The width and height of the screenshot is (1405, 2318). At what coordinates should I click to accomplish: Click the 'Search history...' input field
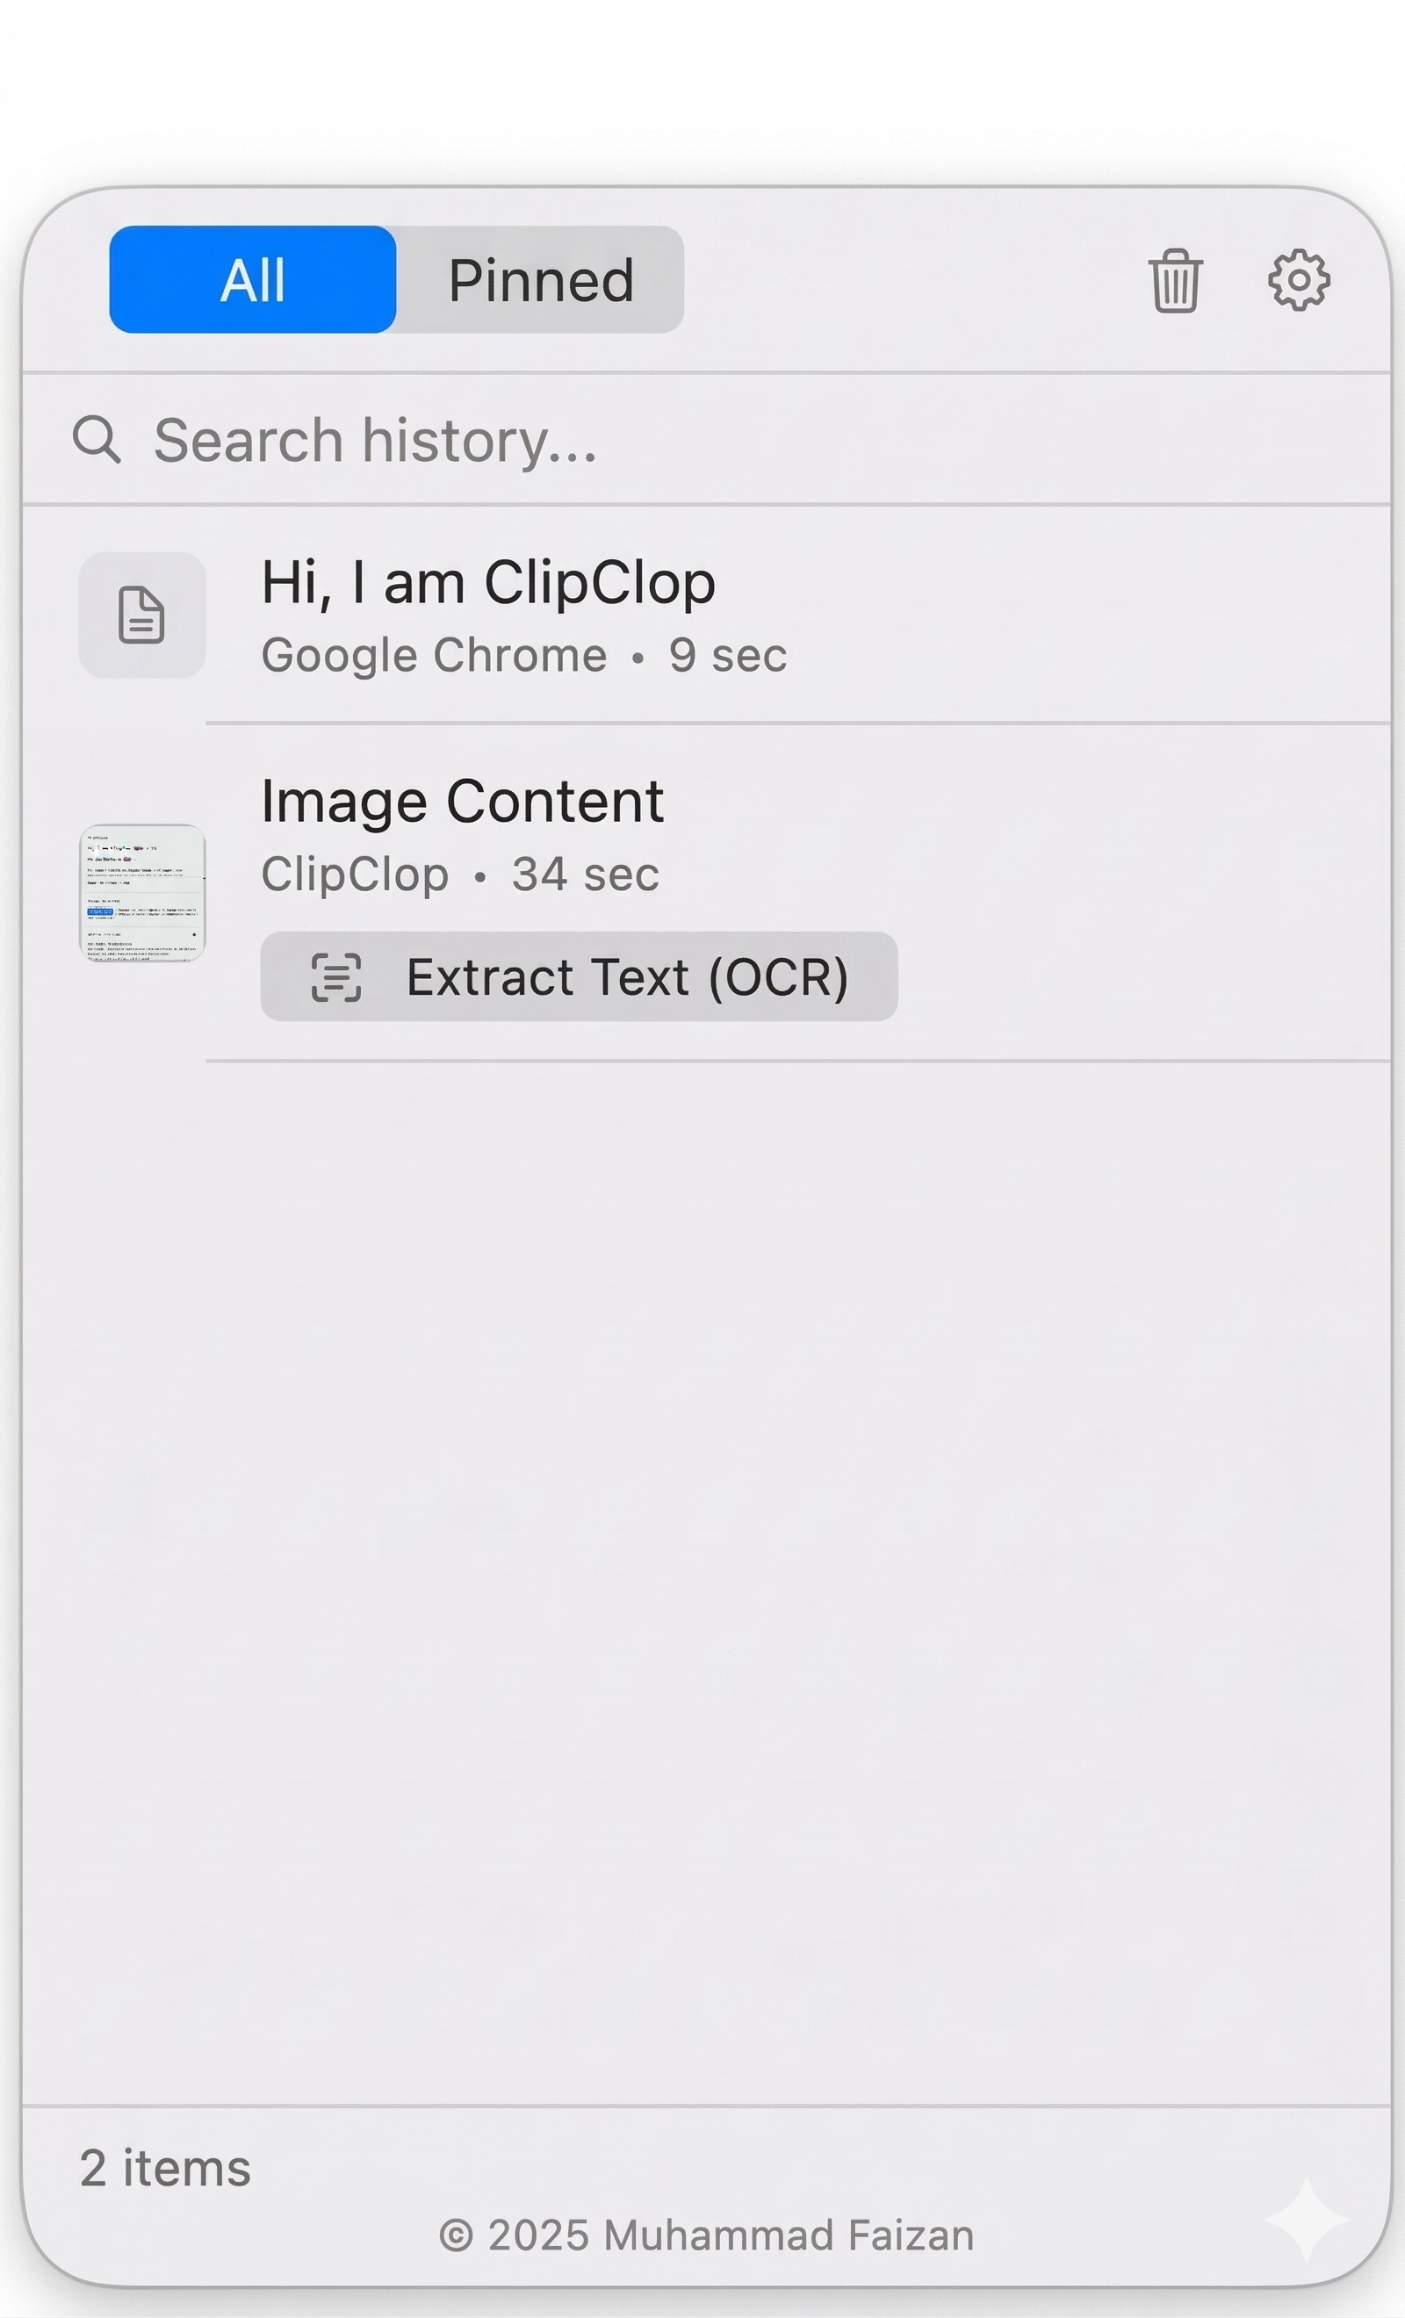pyautogui.click(x=377, y=440)
